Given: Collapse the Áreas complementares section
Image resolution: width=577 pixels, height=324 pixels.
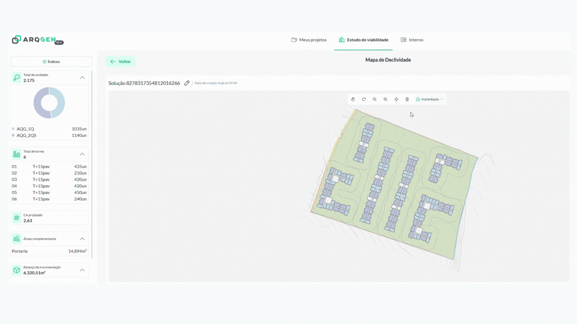Looking at the screenshot, I should tap(82, 239).
